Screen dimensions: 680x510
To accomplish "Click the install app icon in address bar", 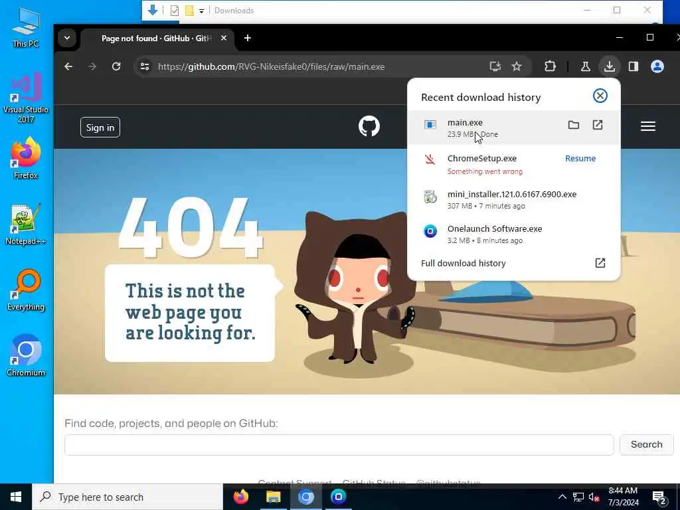I will 495,66.
